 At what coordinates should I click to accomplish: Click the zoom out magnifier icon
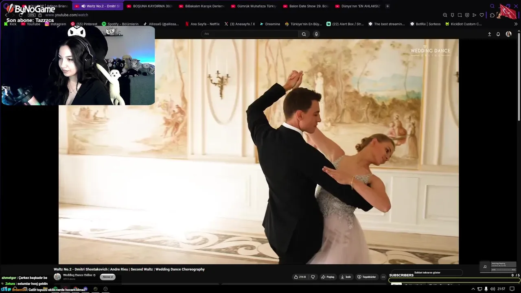pos(445,15)
